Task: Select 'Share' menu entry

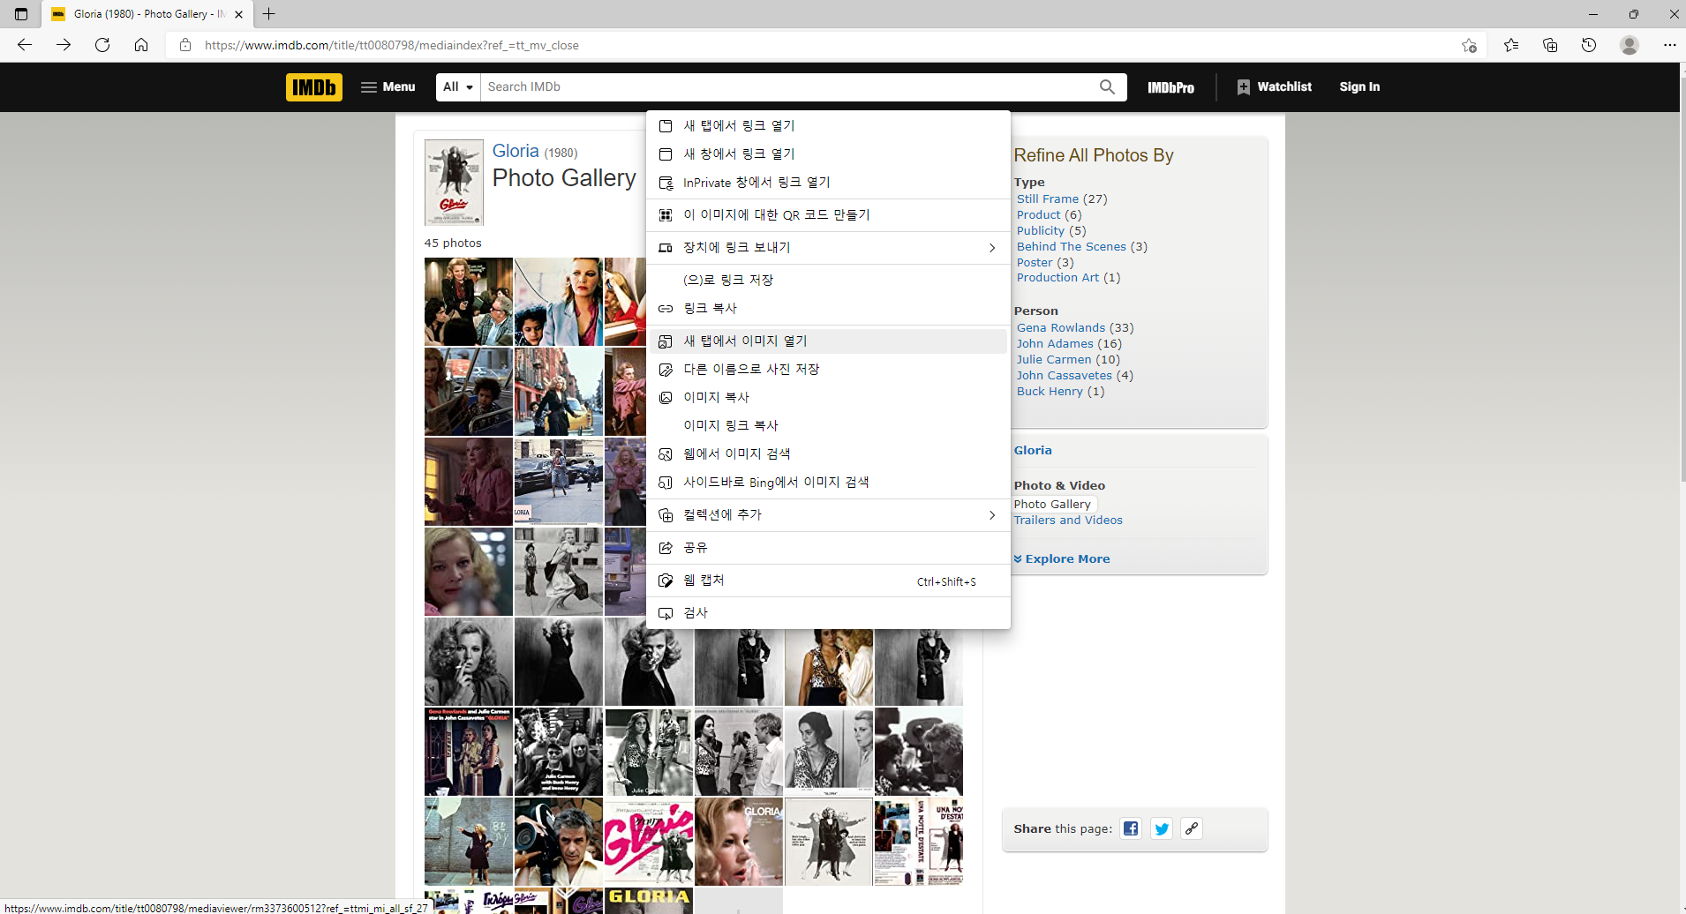Action: [828, 548]
